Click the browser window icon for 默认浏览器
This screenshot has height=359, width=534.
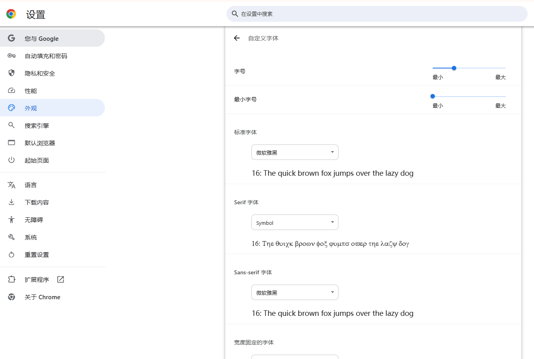(x=11, y=142)
